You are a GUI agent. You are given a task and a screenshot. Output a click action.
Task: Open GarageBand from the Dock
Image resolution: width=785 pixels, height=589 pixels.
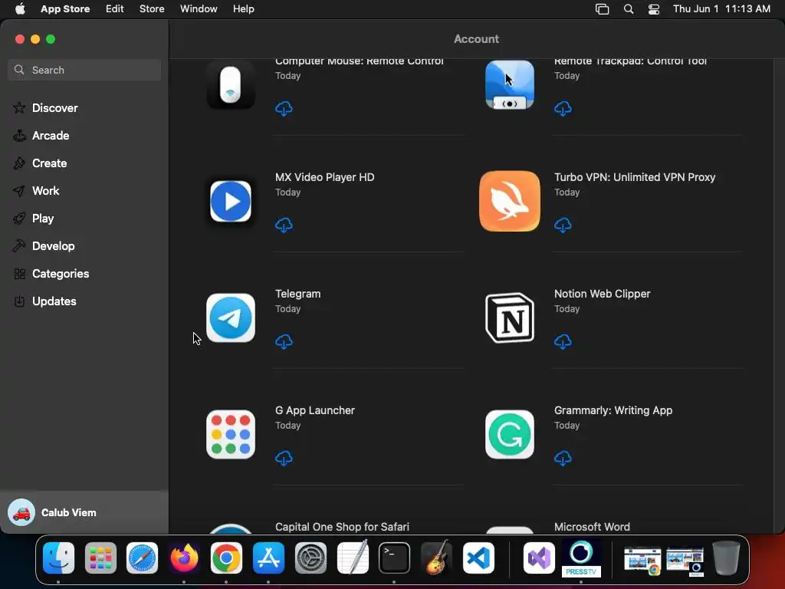click(436, 557)
